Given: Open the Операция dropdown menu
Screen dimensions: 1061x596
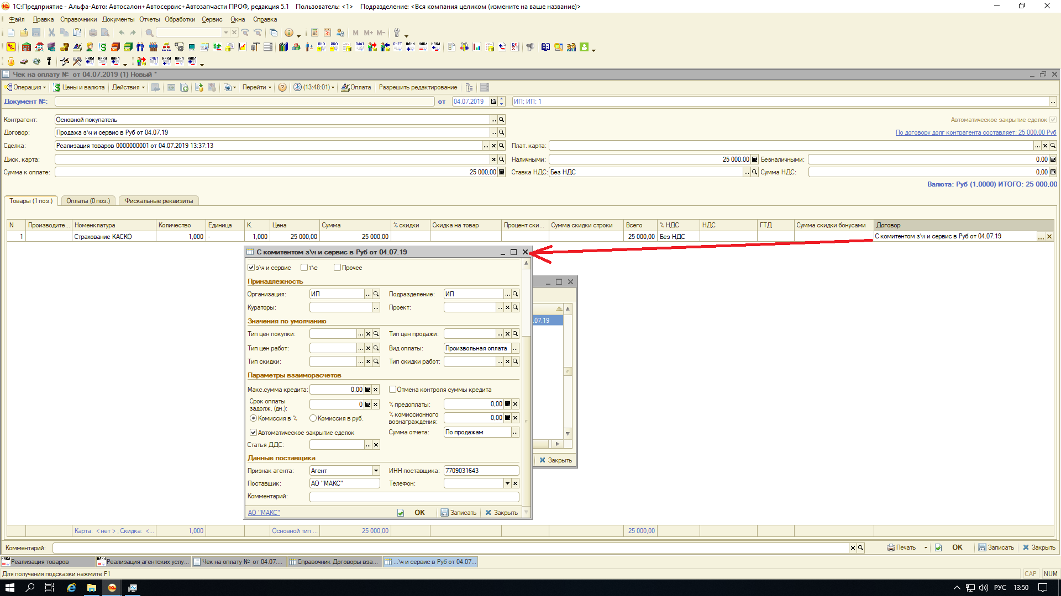Looking at the screenshot, I should (25, 87).
